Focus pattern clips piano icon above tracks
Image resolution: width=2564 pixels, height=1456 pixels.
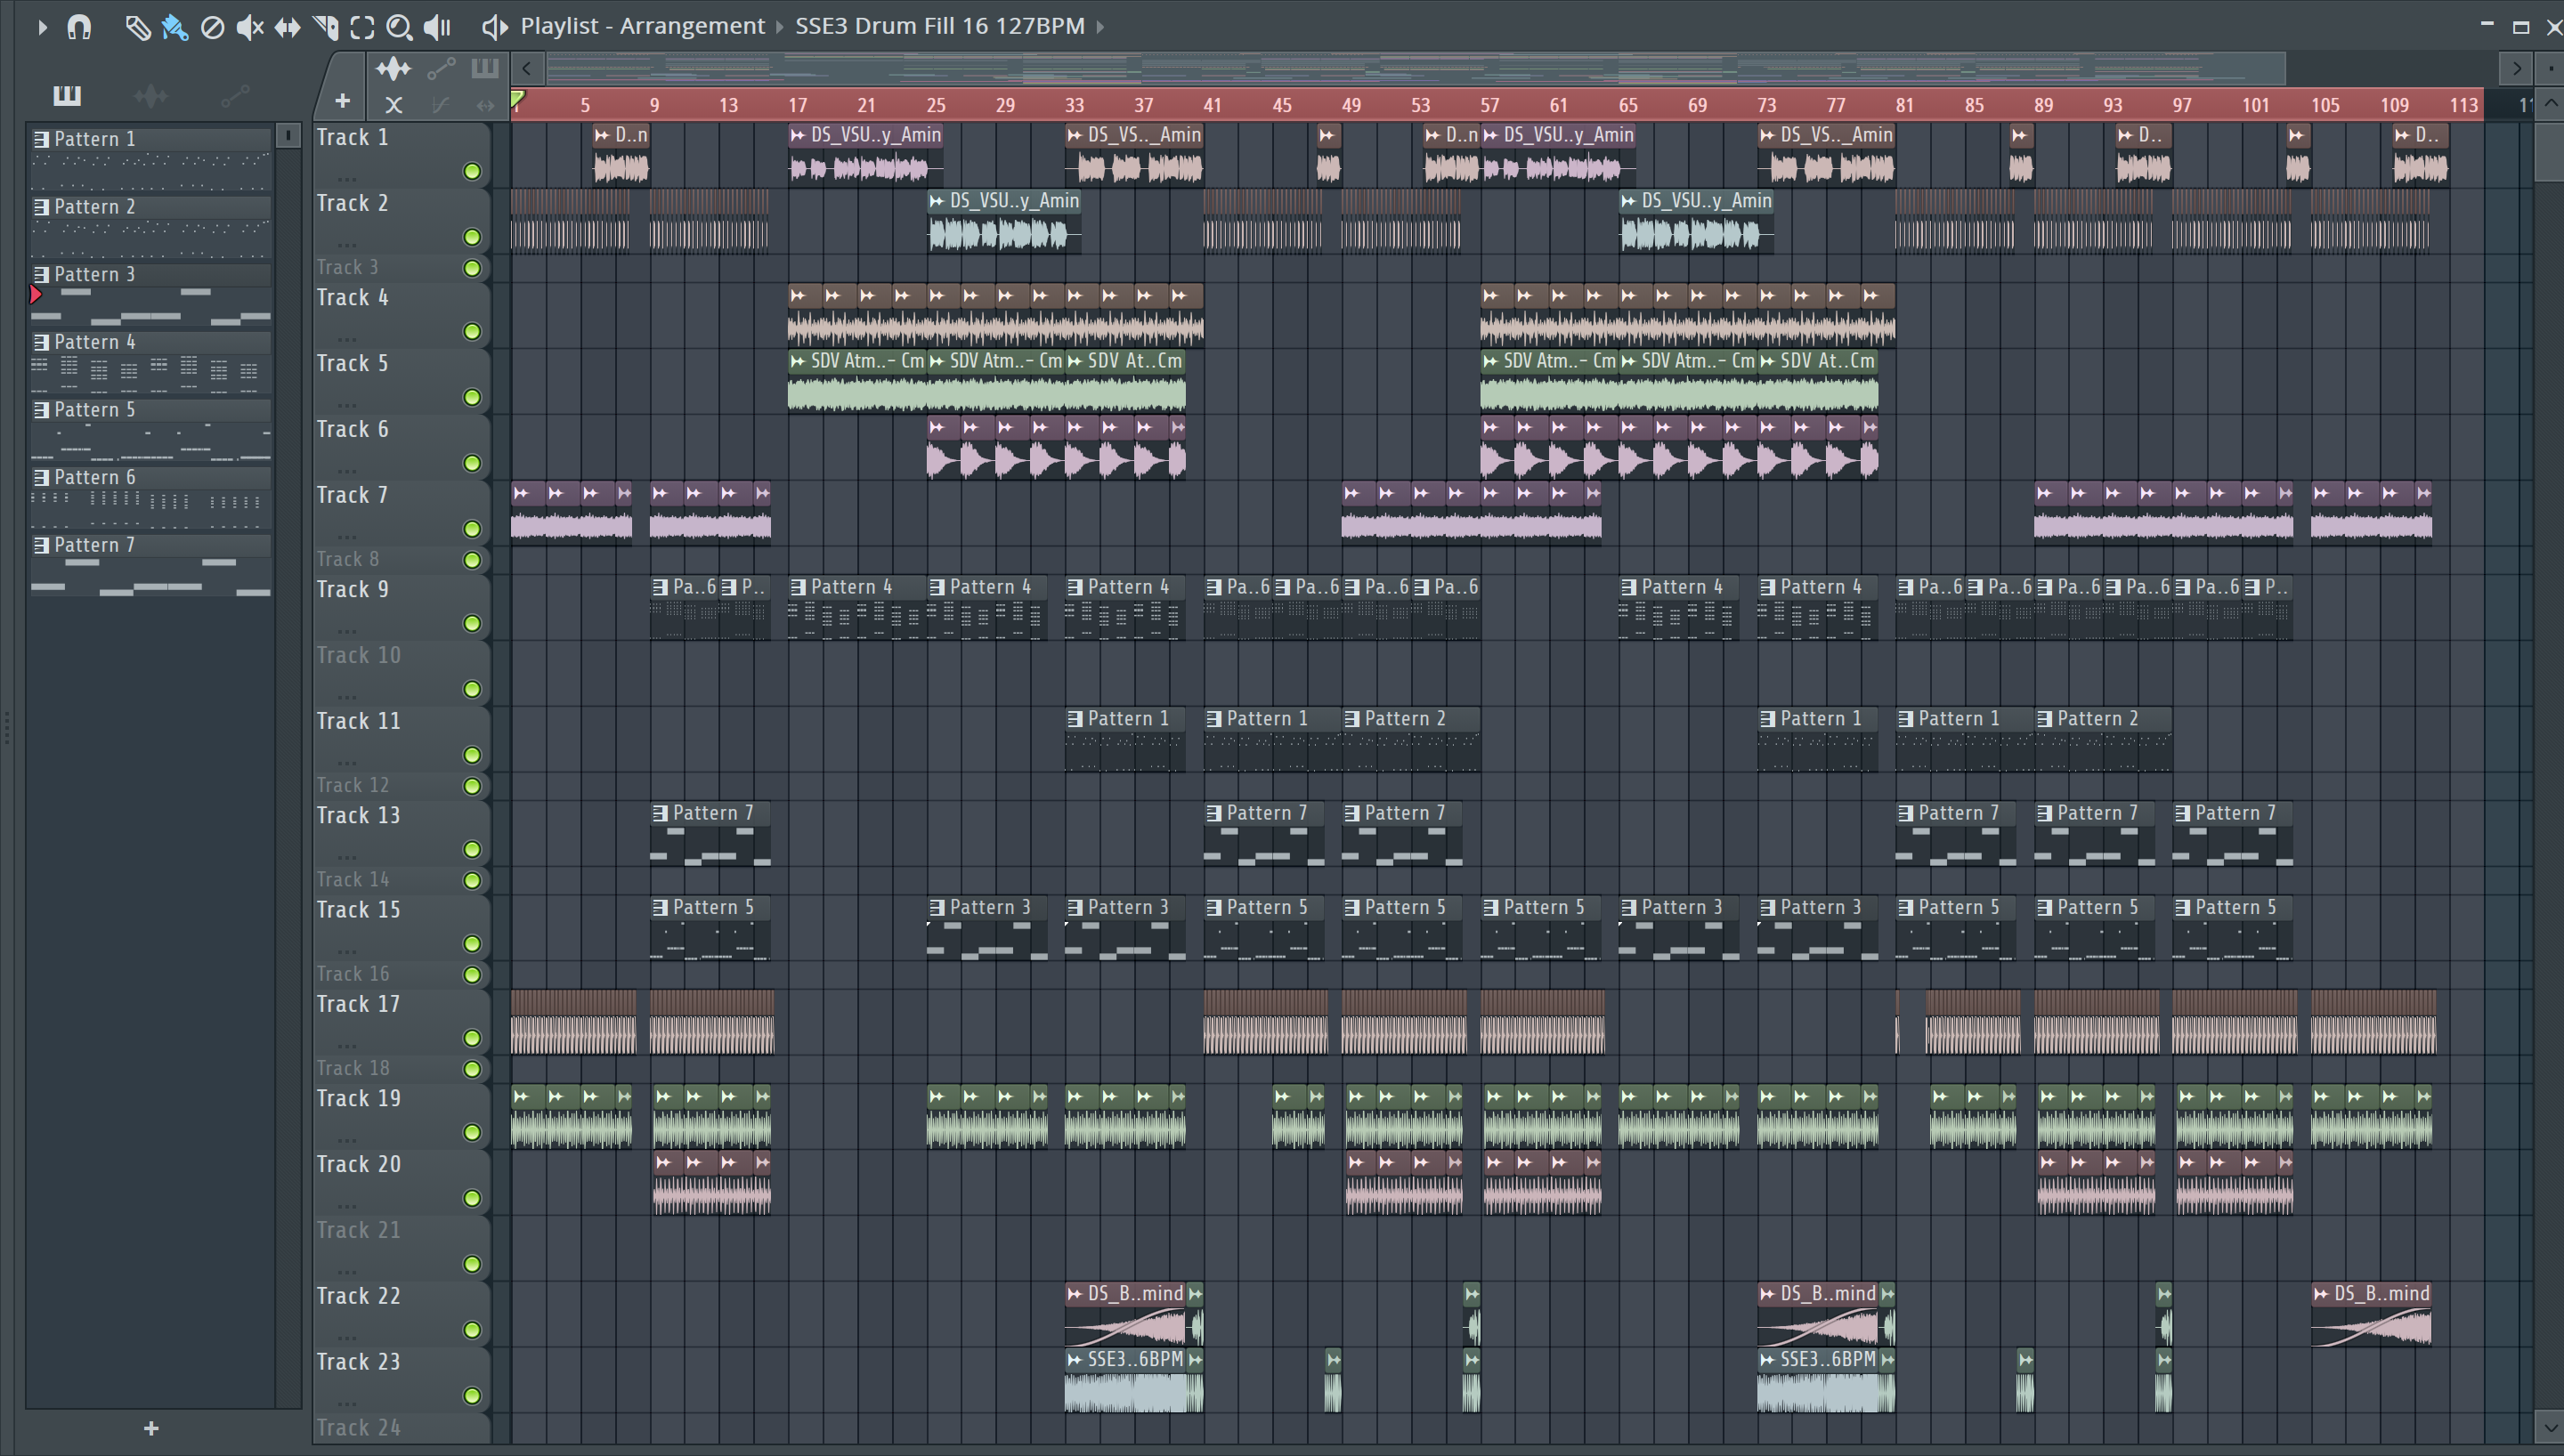pyautogui.click(x=485, y=69)
